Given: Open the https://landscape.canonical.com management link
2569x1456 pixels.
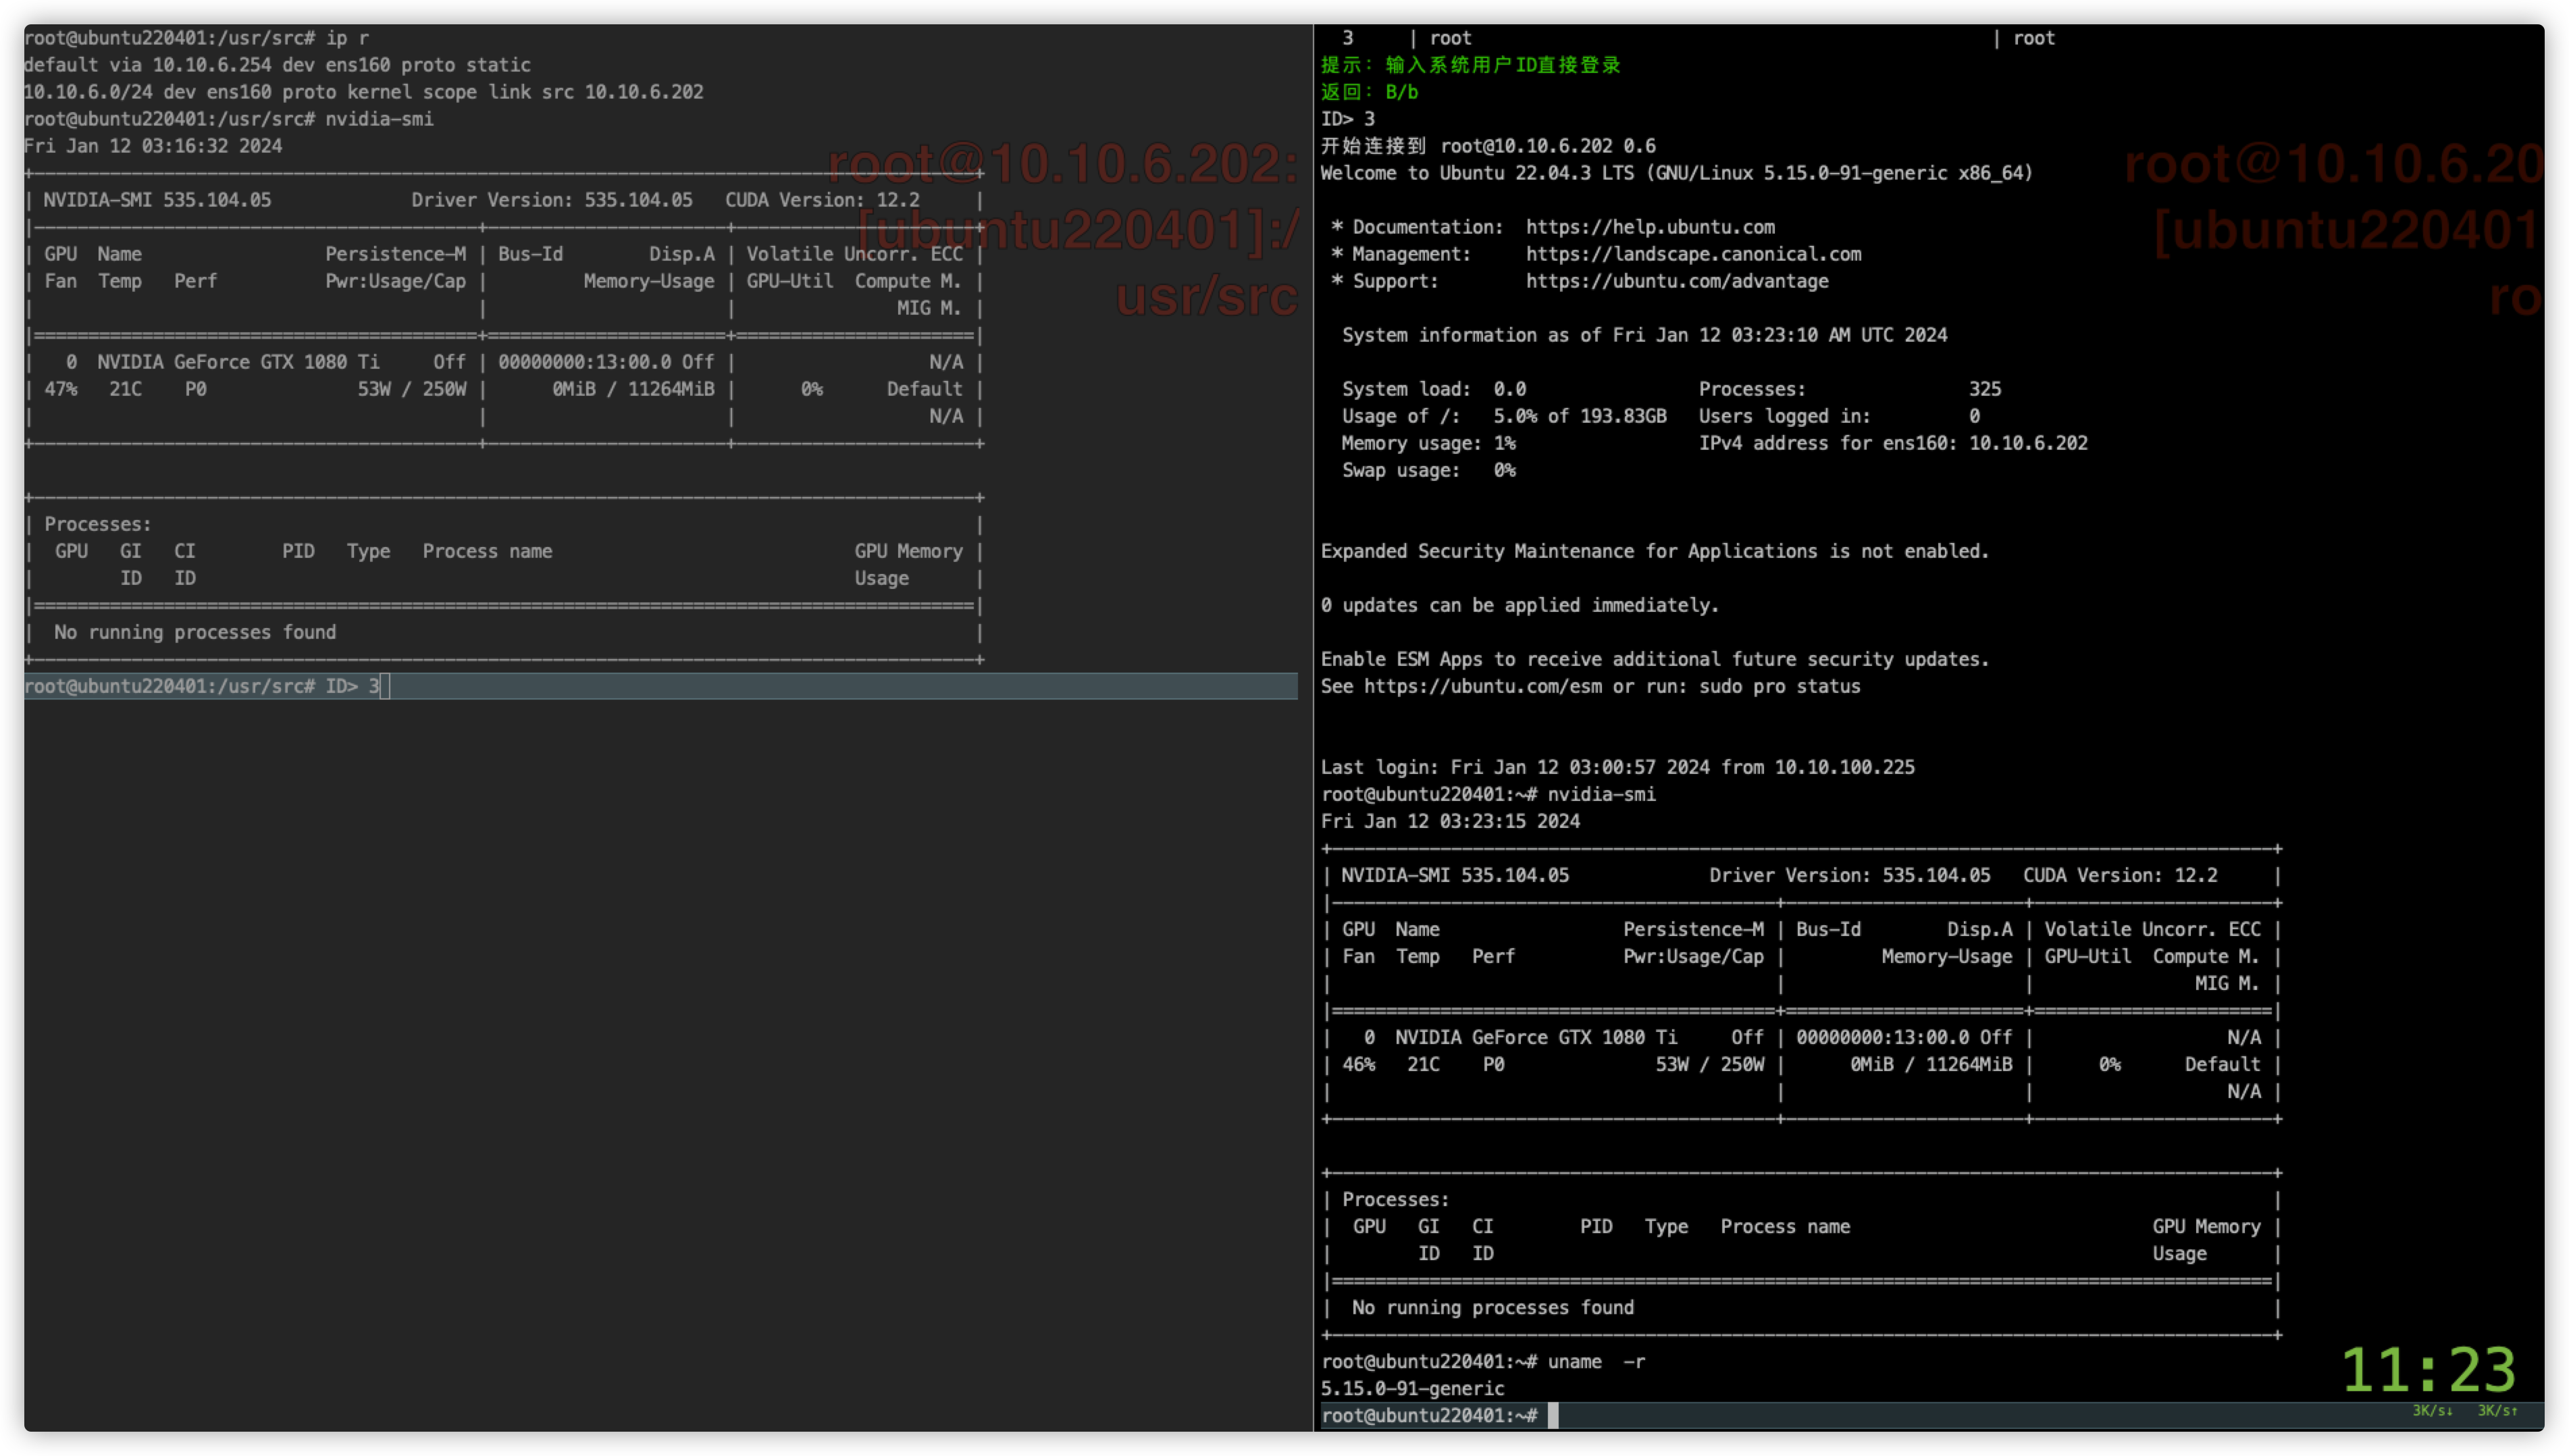Looking at the screenshot, I should point(1693,254).
